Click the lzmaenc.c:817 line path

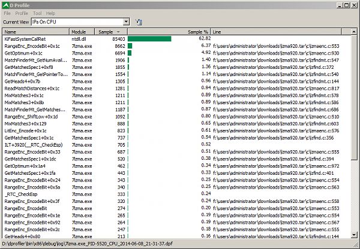coord(276,89)
